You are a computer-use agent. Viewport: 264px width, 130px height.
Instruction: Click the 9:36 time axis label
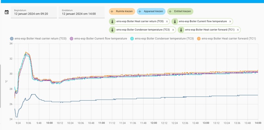click(29, 123)
